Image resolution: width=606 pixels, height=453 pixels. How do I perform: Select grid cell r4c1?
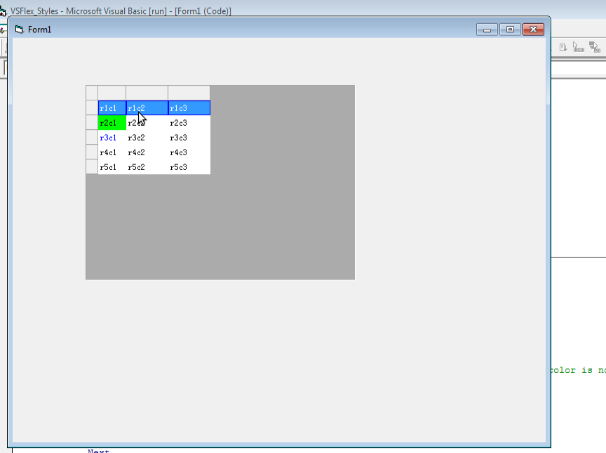(112, 152)
